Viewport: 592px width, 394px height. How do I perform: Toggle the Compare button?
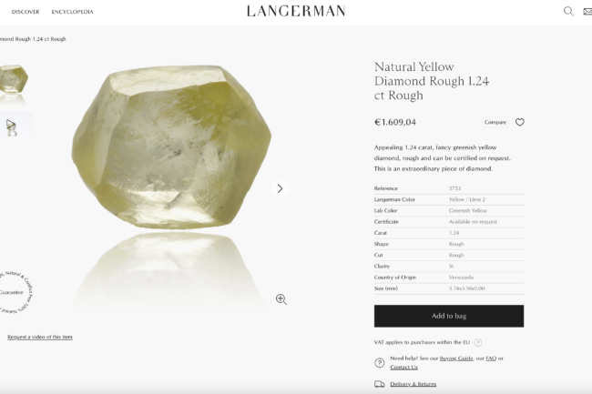click(x=495, y=122)
